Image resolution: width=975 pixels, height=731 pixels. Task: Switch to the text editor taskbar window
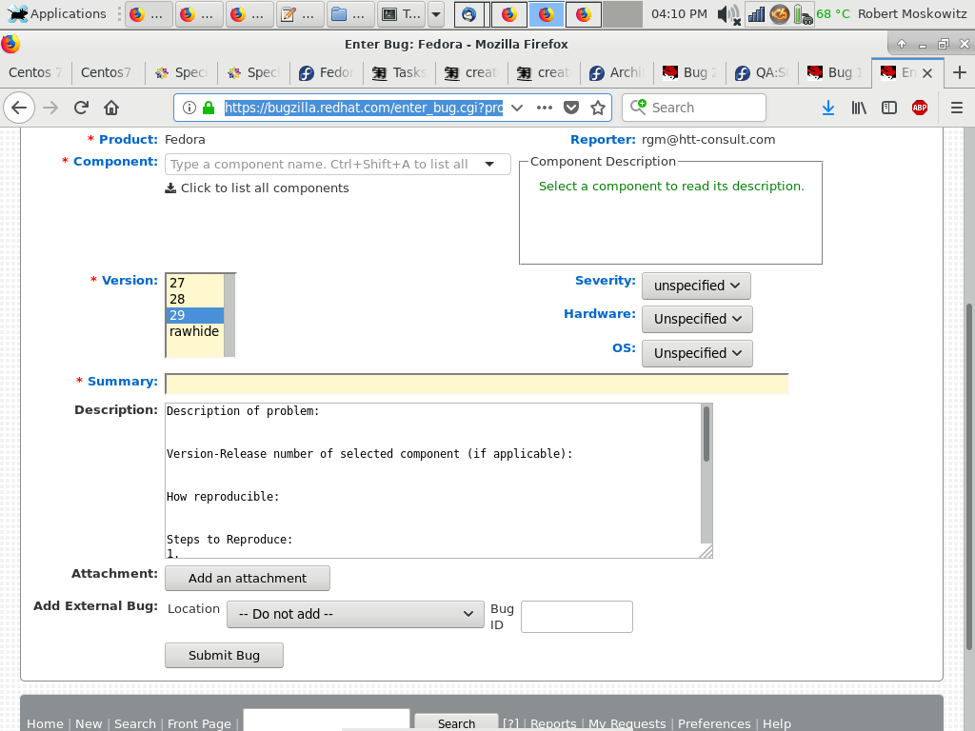pos(300,13)
